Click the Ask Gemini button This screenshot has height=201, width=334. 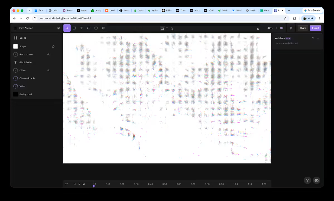[x=313, y=11]
